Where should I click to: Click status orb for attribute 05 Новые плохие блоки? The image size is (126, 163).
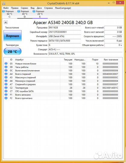(6, 63)
